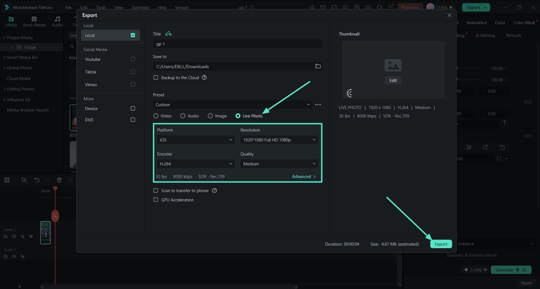Open the View menu
The width and height of the screenshot is (540, 289).
[x=119, y=7]
